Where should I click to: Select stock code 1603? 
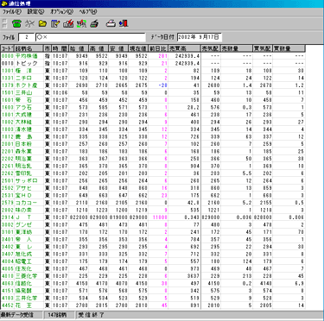[x=8, y=107]
